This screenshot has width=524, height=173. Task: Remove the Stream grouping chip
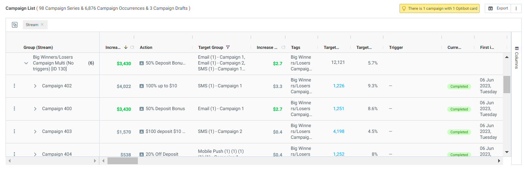coord(42,24)
